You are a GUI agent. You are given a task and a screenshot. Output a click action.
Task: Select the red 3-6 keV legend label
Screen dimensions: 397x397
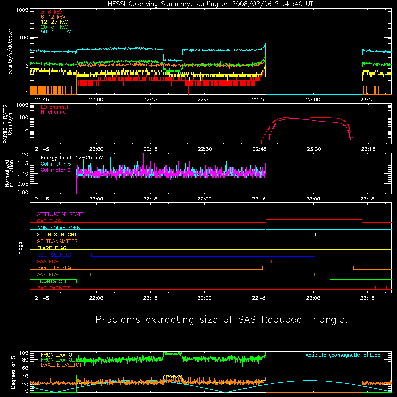[52, 12]
